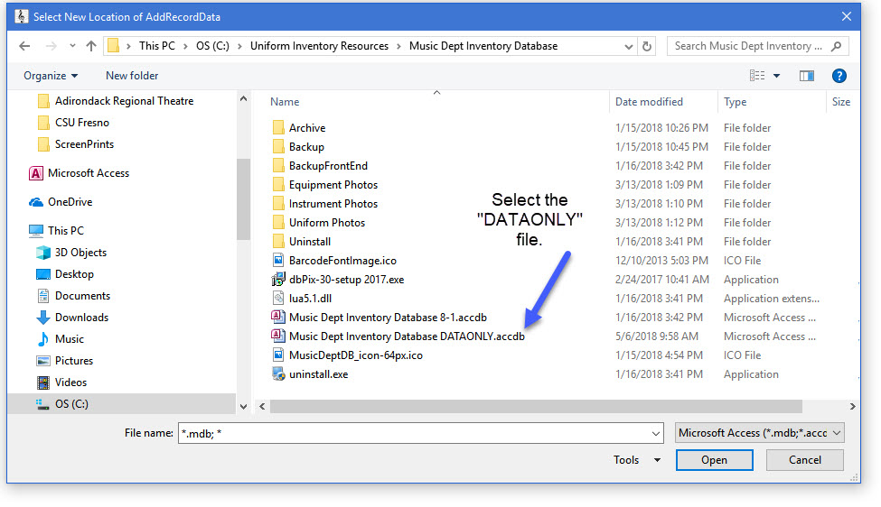This screenshot has height=507, width=881.
Task: Click the File name input field
Action: 419,433
